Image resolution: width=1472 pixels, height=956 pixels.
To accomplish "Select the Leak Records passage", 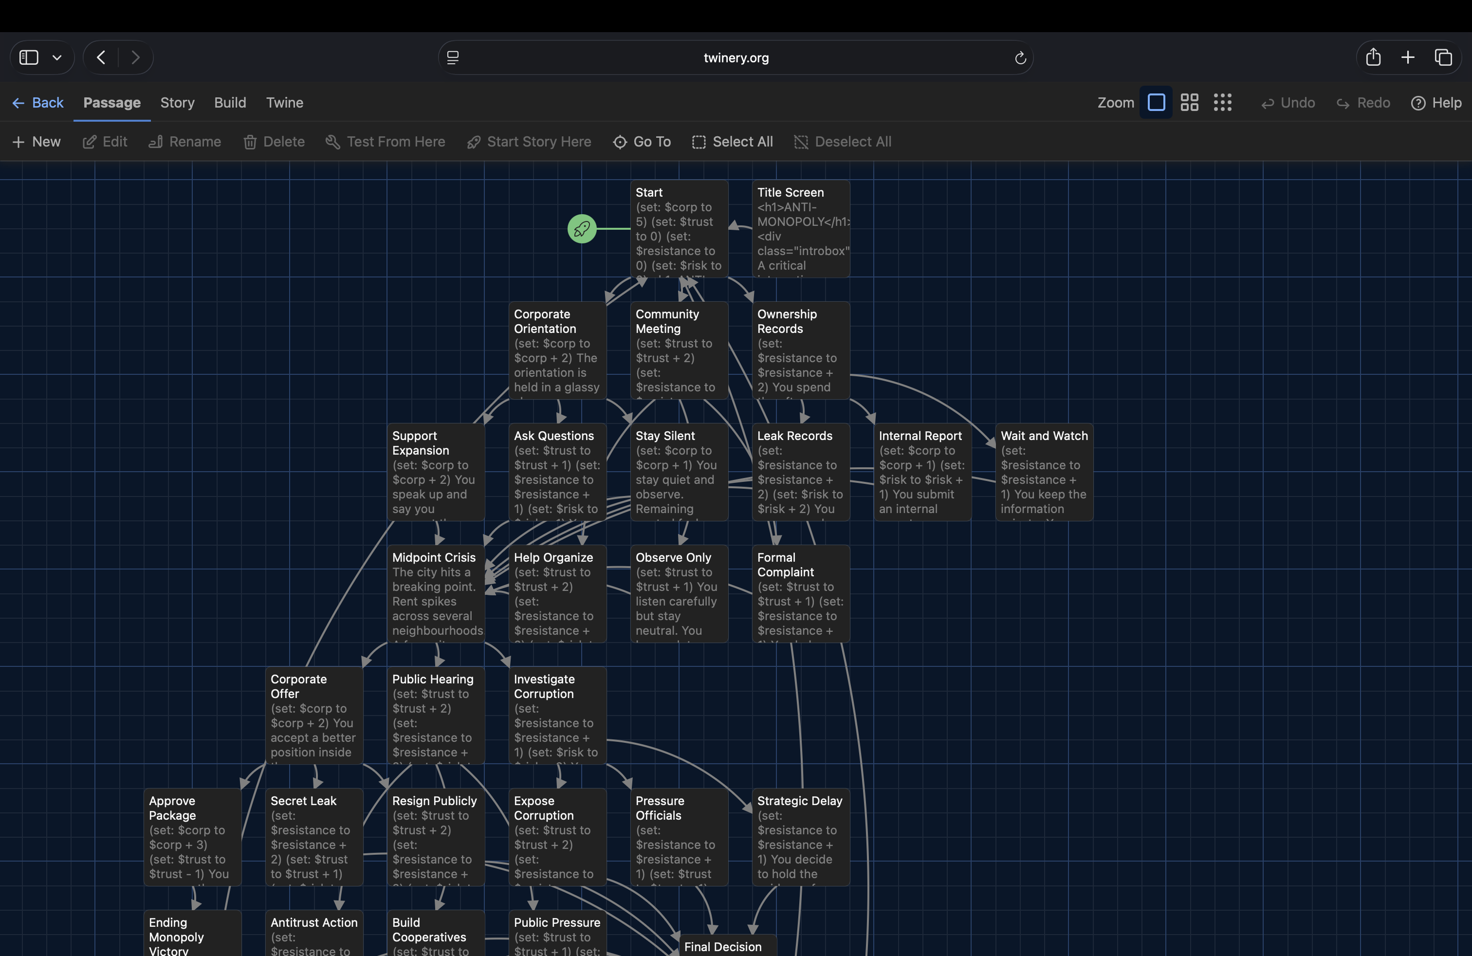I will [801, 473].
